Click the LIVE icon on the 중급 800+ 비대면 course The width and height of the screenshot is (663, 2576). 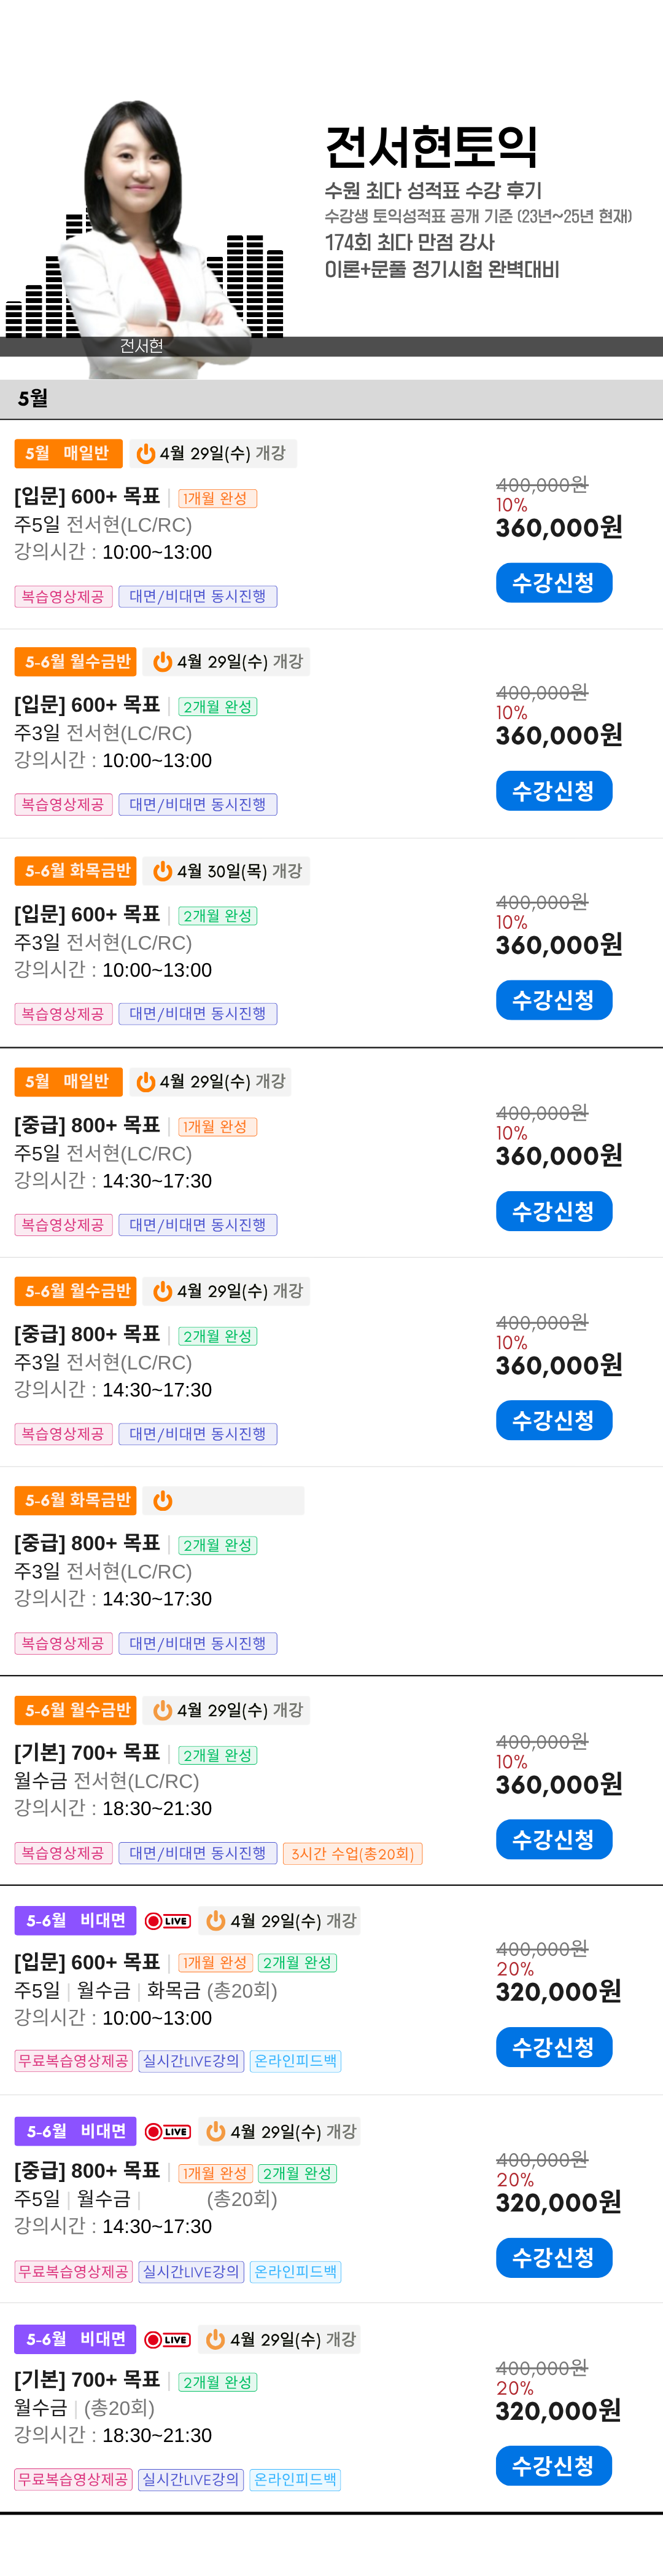click(168, 2131)
